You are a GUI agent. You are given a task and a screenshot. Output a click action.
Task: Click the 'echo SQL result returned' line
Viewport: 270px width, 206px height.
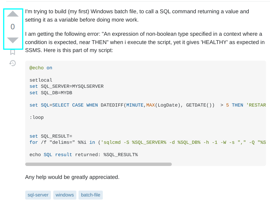click(84, 155)
